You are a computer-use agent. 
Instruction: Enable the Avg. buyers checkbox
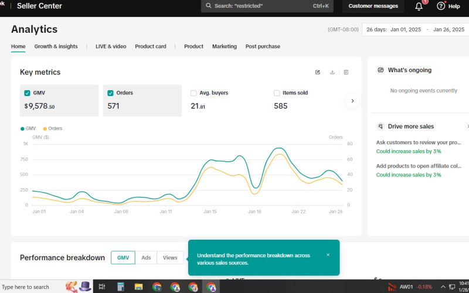pos(194,93)
